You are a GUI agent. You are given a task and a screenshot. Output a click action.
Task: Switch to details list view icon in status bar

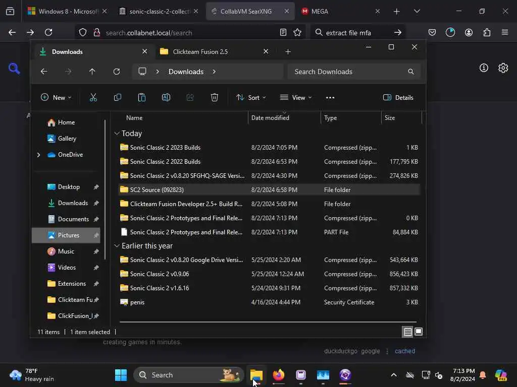407,332
